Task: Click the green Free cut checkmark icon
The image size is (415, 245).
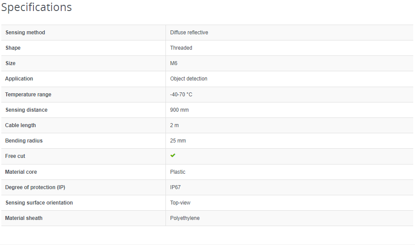Action: point(173,156)
